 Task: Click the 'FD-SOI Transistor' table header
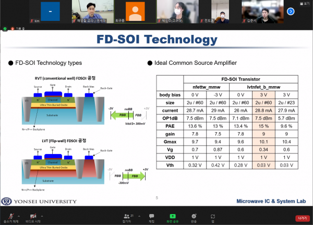click(240, 79)
